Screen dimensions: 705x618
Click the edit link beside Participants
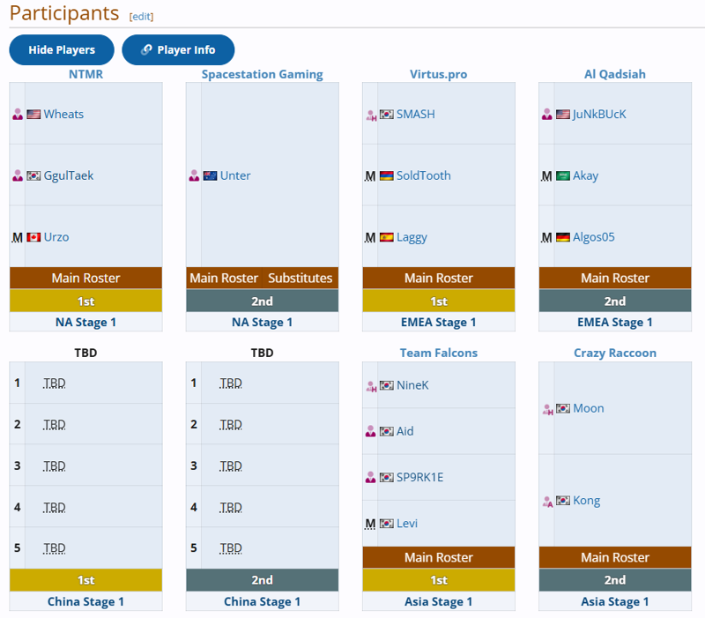[141, 17]
